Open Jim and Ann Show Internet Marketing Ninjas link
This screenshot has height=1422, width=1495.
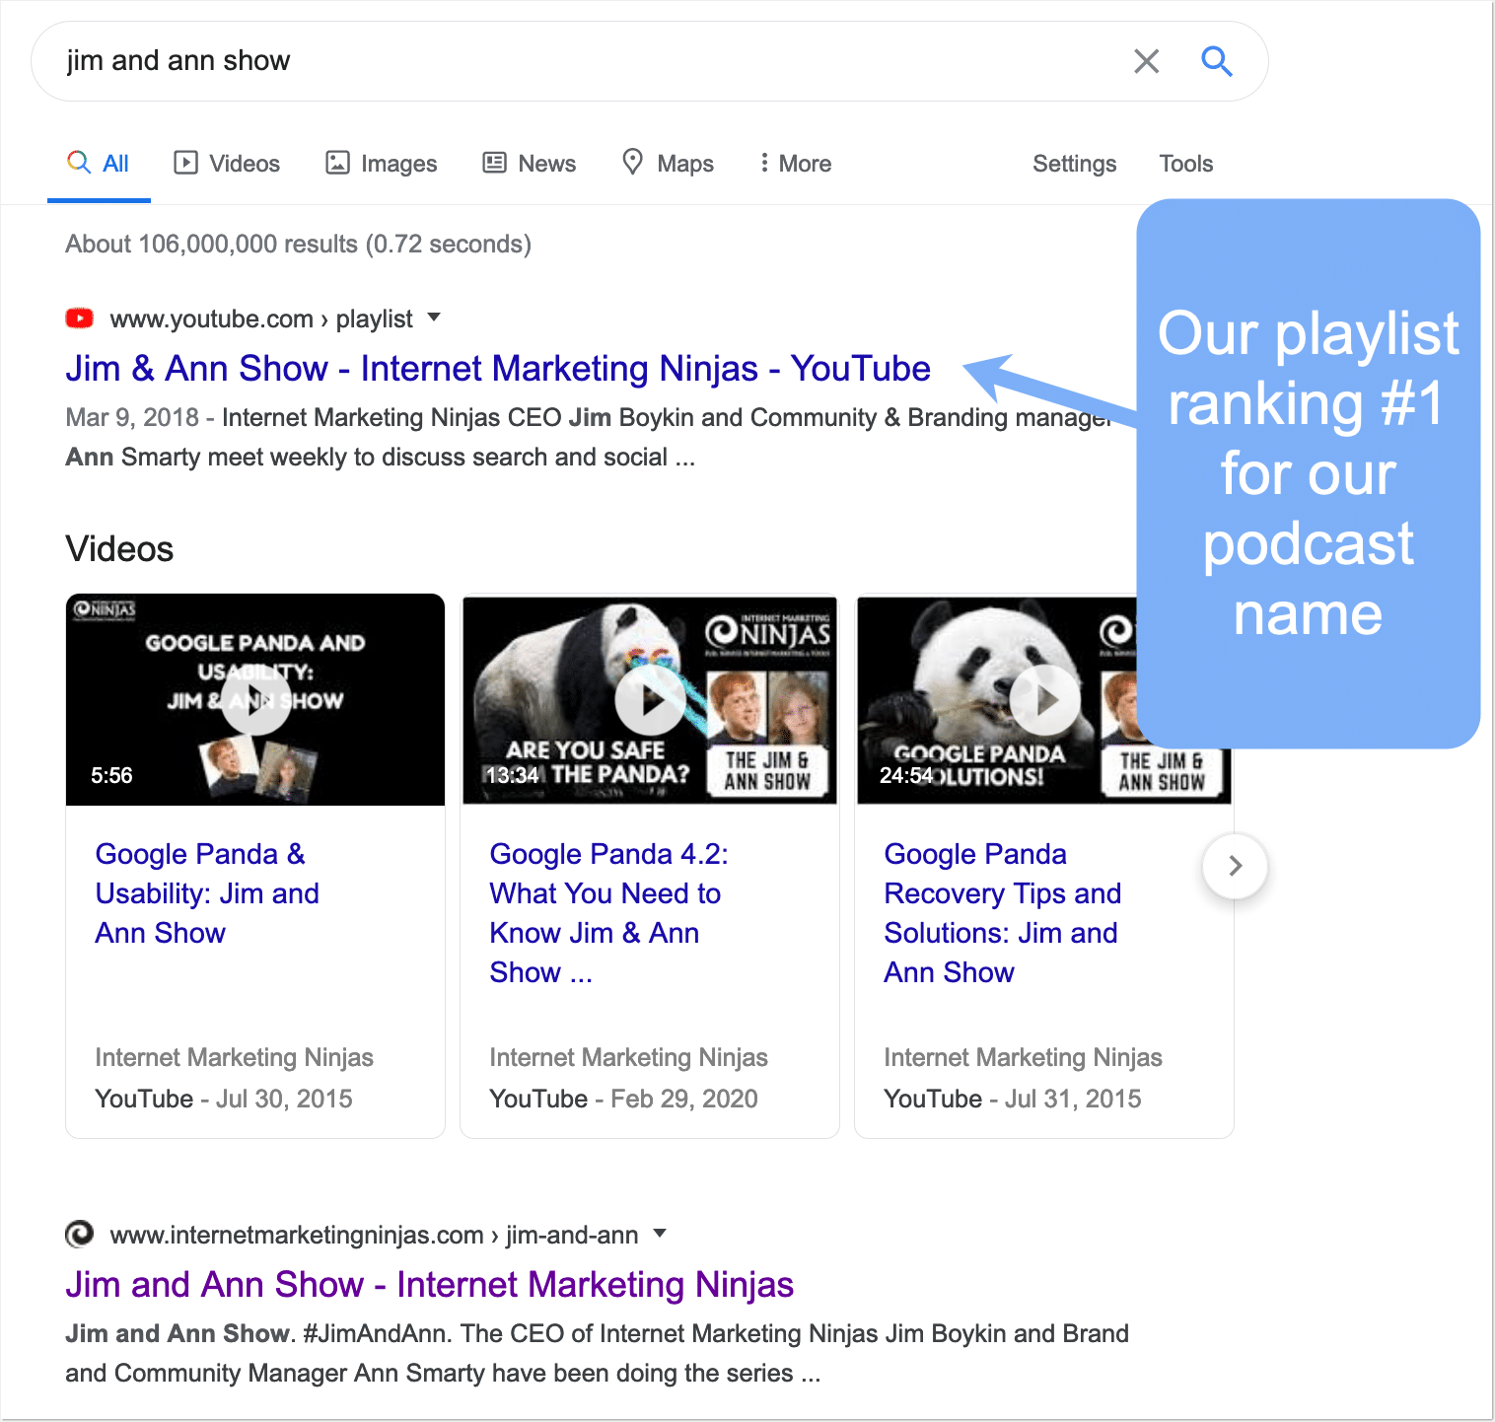point(429,1285)
